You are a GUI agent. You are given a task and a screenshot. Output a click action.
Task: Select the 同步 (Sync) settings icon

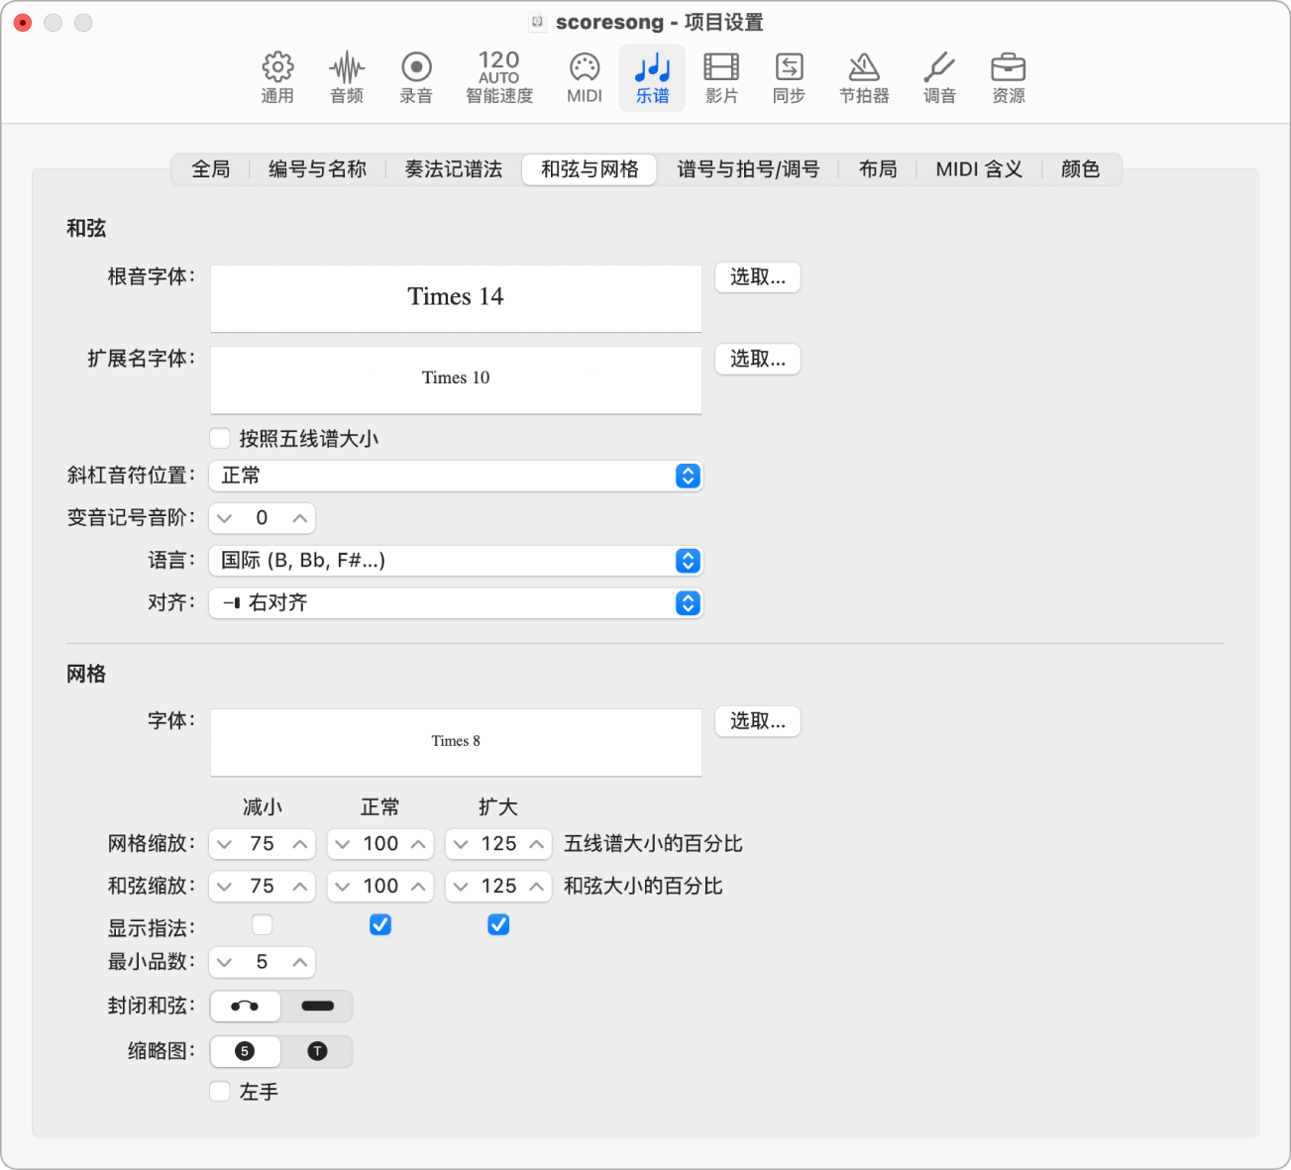pos(789,77)
